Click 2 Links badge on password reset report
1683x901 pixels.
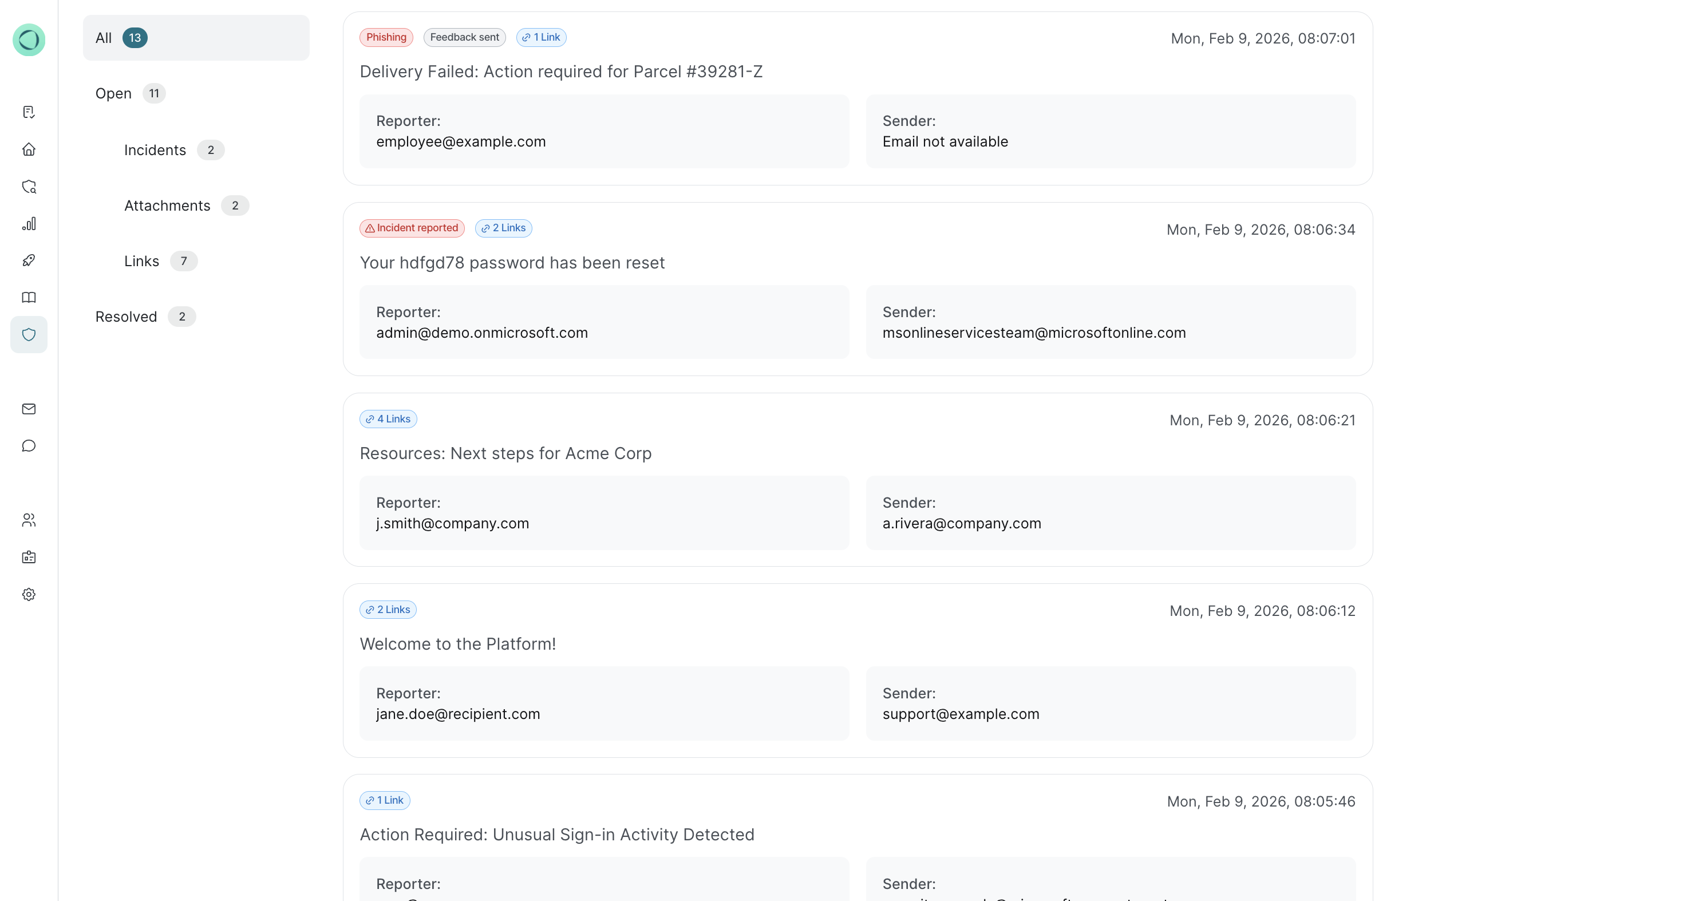tap(504, 228)
